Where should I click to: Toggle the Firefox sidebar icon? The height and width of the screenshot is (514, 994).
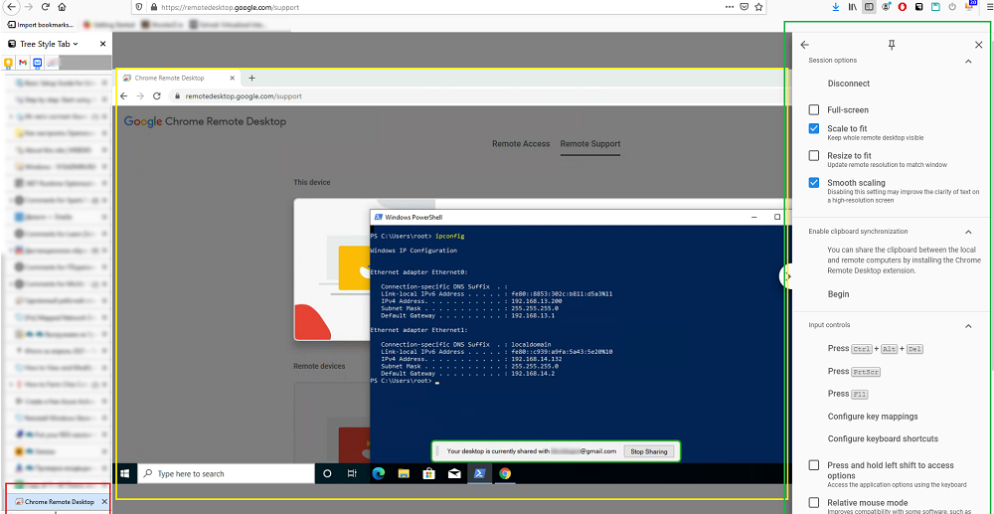tap(869, 7)
